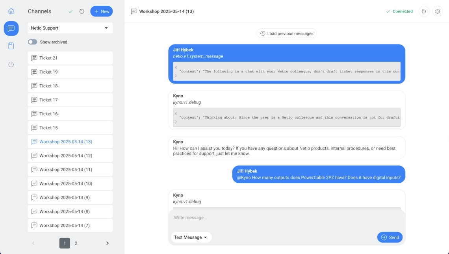The image size is (449, 254).
Task: Load previous messages
Action: (287, 33)
